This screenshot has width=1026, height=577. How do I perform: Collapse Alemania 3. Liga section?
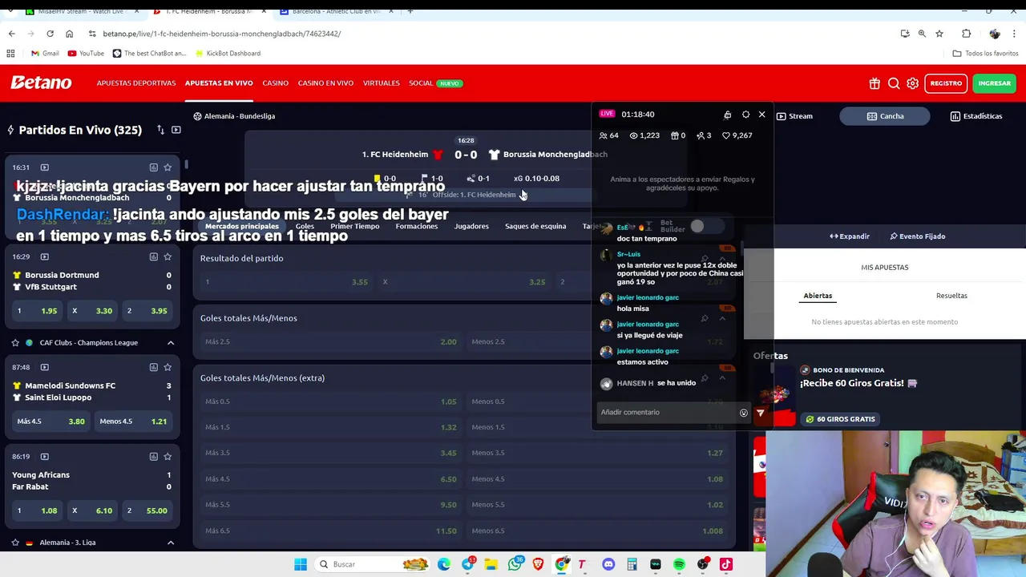coord(170,543)
